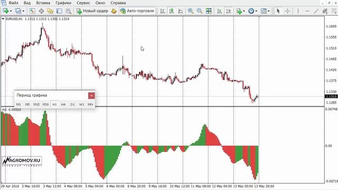Toggle Авто-торговля on or off
338x190 pixels.
click(x=137, y=11)
